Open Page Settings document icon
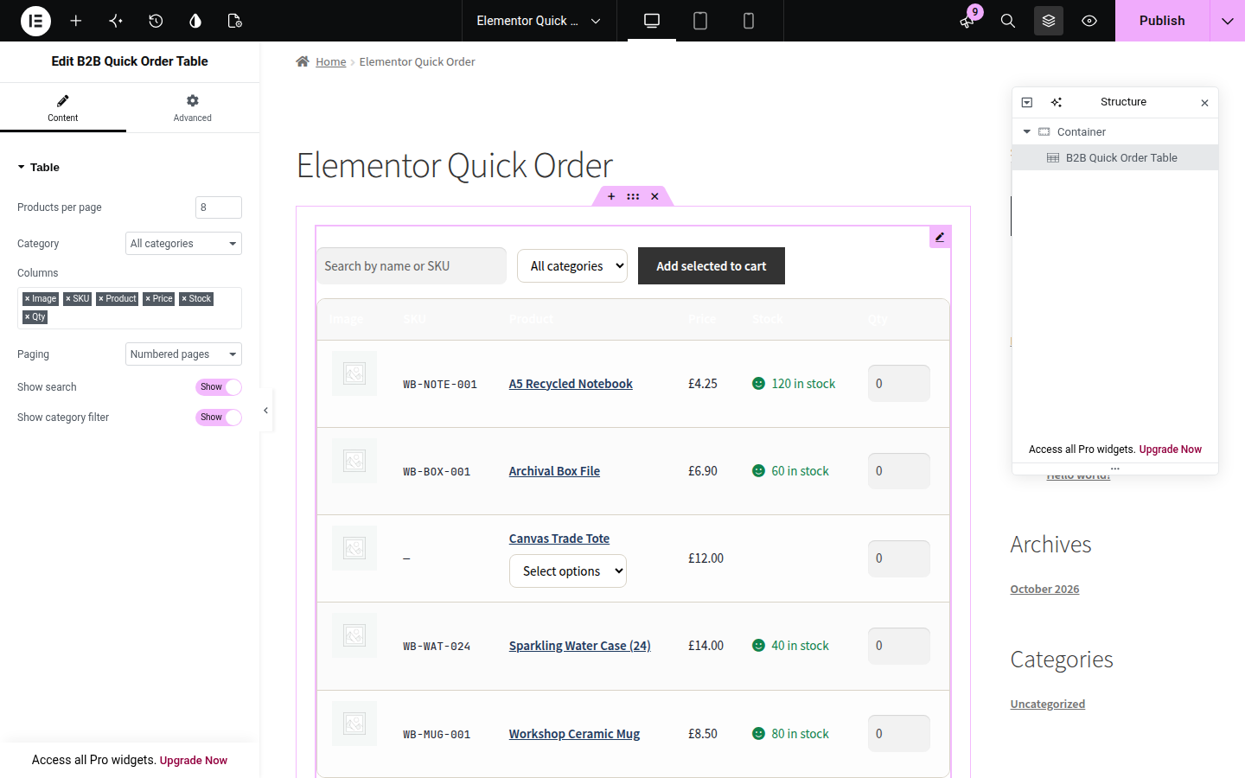 (234, 21)
